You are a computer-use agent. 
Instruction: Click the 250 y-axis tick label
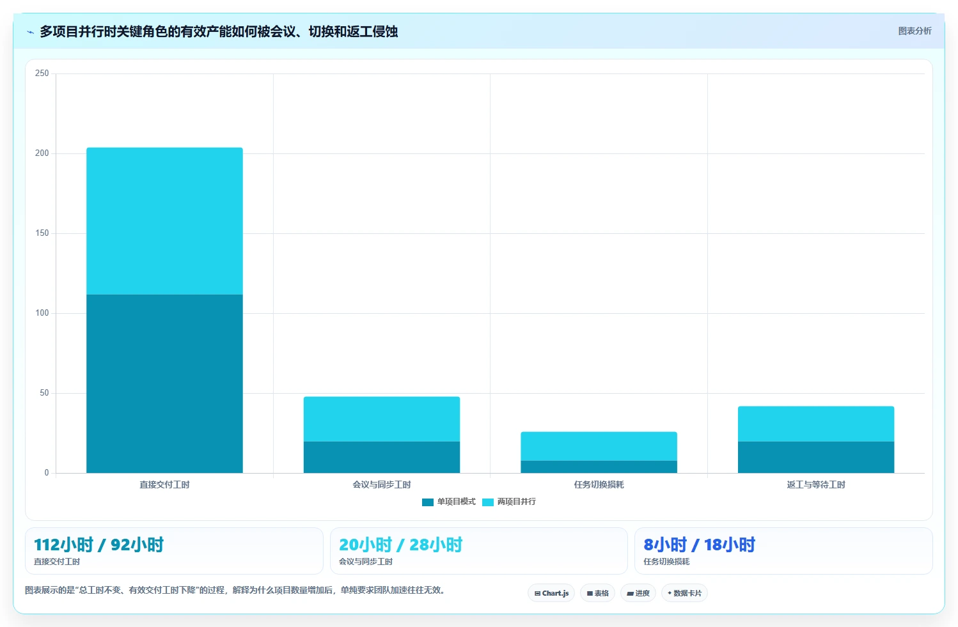[x=42, y=74]
